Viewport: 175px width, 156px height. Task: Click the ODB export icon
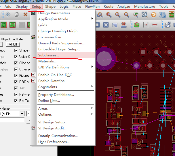pyautogui.click(x=167, y=25)
